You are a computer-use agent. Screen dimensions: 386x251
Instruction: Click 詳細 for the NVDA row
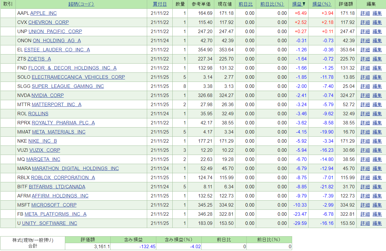[x=365, y=95]
